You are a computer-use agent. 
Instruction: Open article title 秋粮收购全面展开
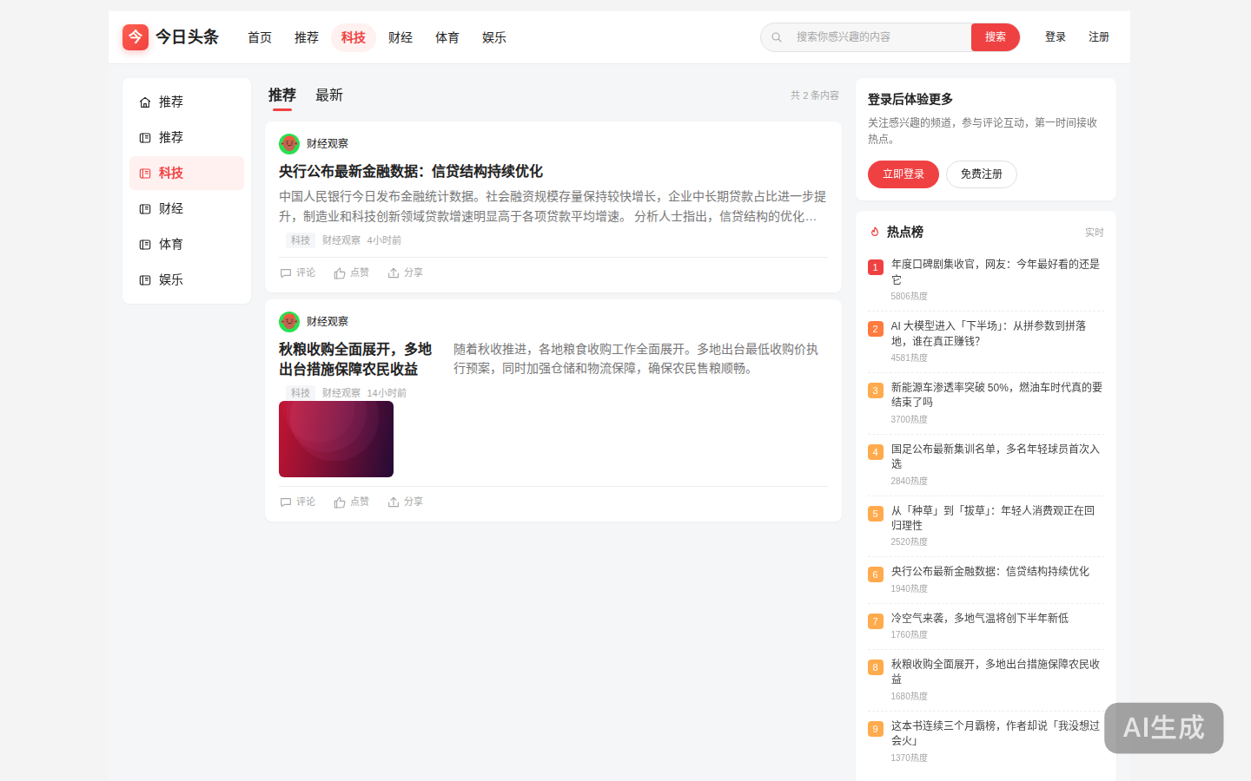357,359
